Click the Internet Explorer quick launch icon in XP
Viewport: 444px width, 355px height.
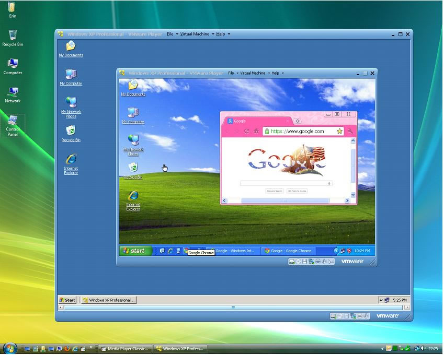170,251
